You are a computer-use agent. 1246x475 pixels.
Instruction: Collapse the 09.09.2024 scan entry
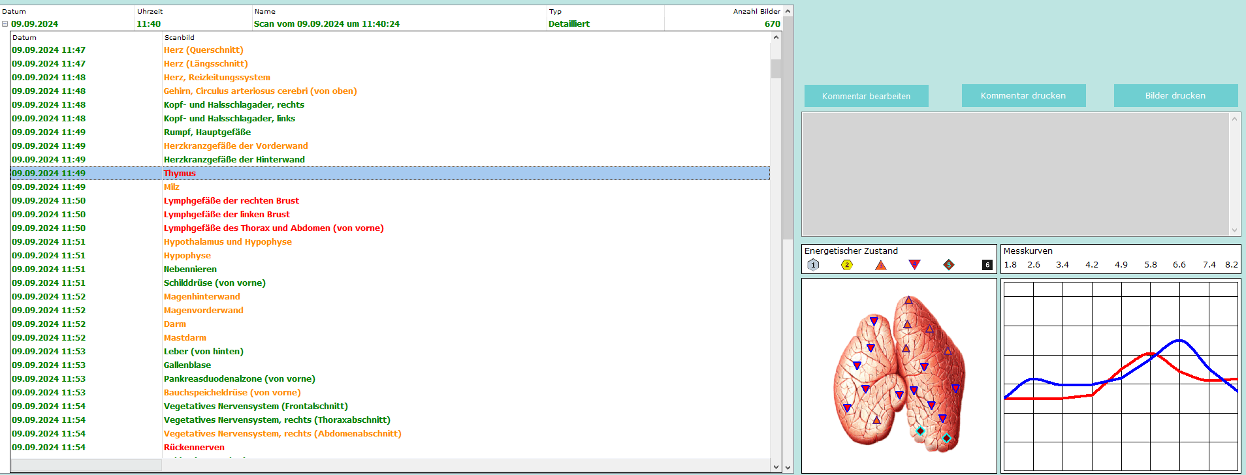coord(5,24)
